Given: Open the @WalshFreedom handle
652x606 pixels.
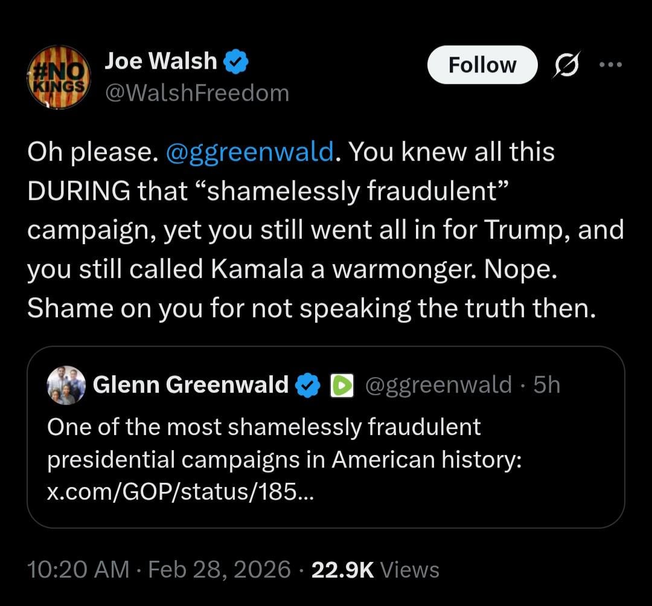Looking at the screenshot, I should [x=197, y=92].
